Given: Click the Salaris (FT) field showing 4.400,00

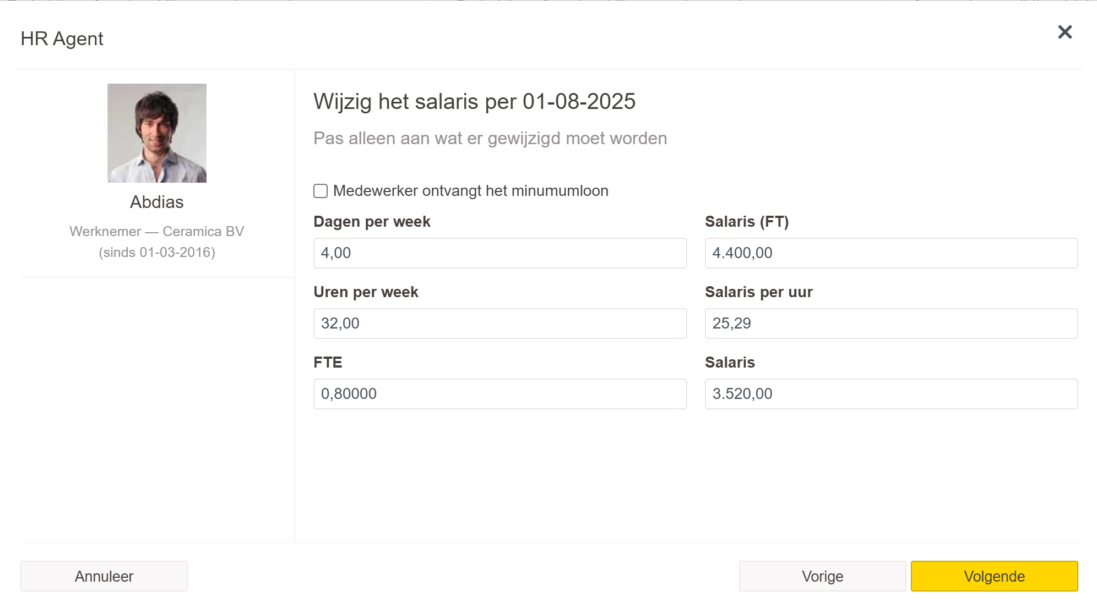Looking at the screenshot, I should coord(890,253).
